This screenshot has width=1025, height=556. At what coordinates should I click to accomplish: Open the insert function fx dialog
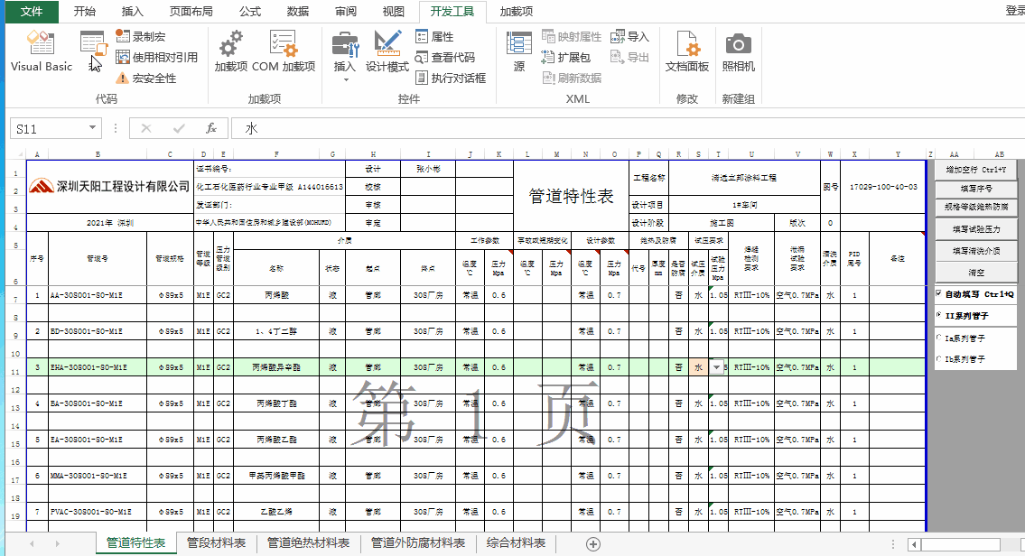click(x=211, y=129)
